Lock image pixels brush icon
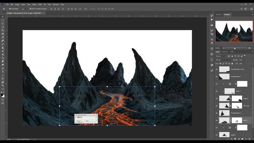 tap(223, 64)
